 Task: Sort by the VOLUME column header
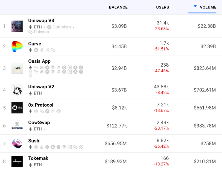pos(208,7)
